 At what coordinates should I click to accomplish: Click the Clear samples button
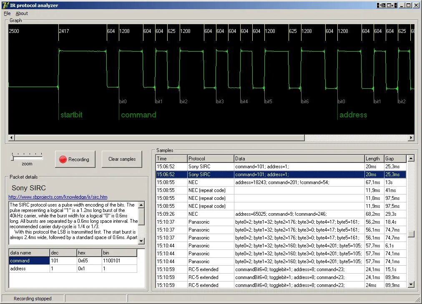point(122,159)
